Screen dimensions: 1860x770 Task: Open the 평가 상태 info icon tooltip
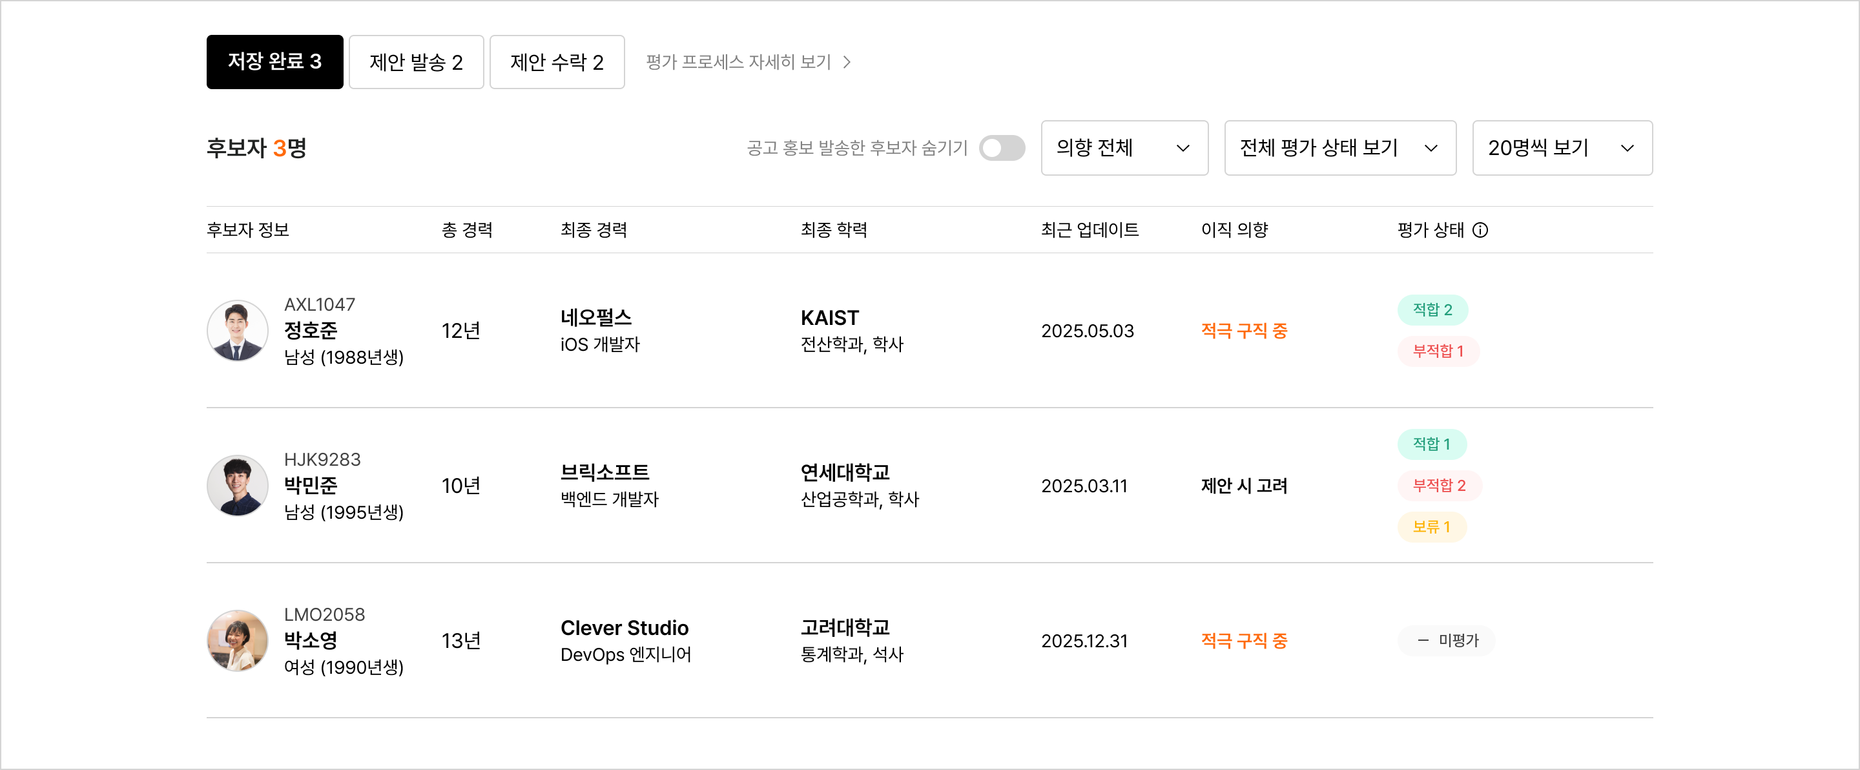pos(1482,230)
